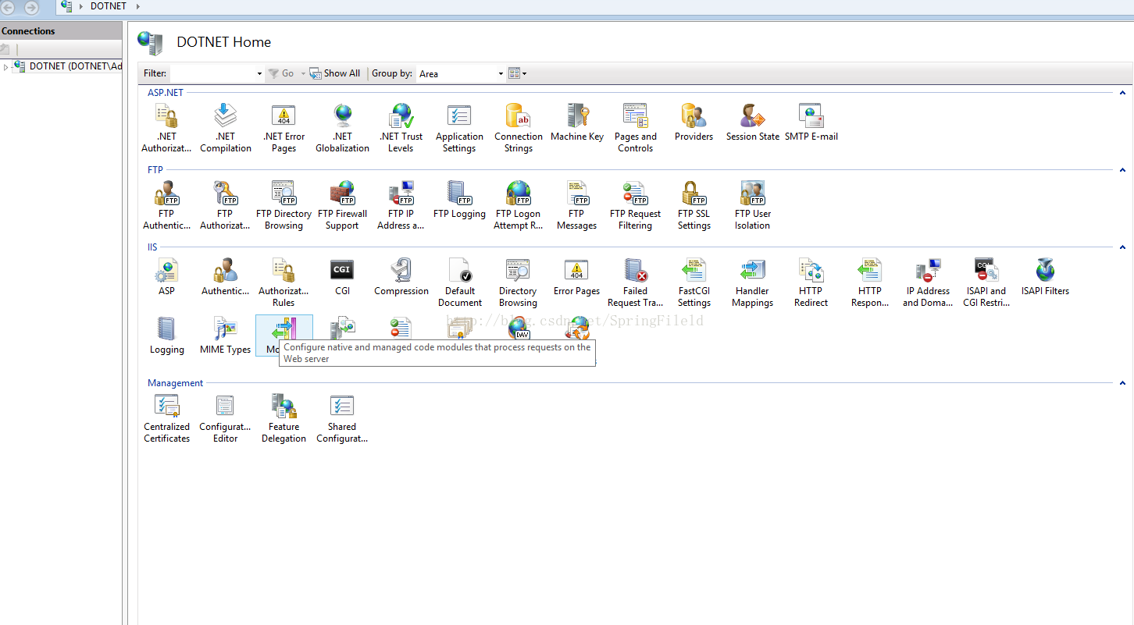Image resolution: width=1134 pixels, height=625 pixels.
Task: Open Session State feature
Action: 752,123
